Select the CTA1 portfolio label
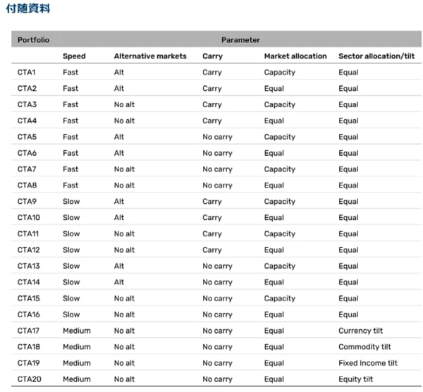 tap(27, 73)
